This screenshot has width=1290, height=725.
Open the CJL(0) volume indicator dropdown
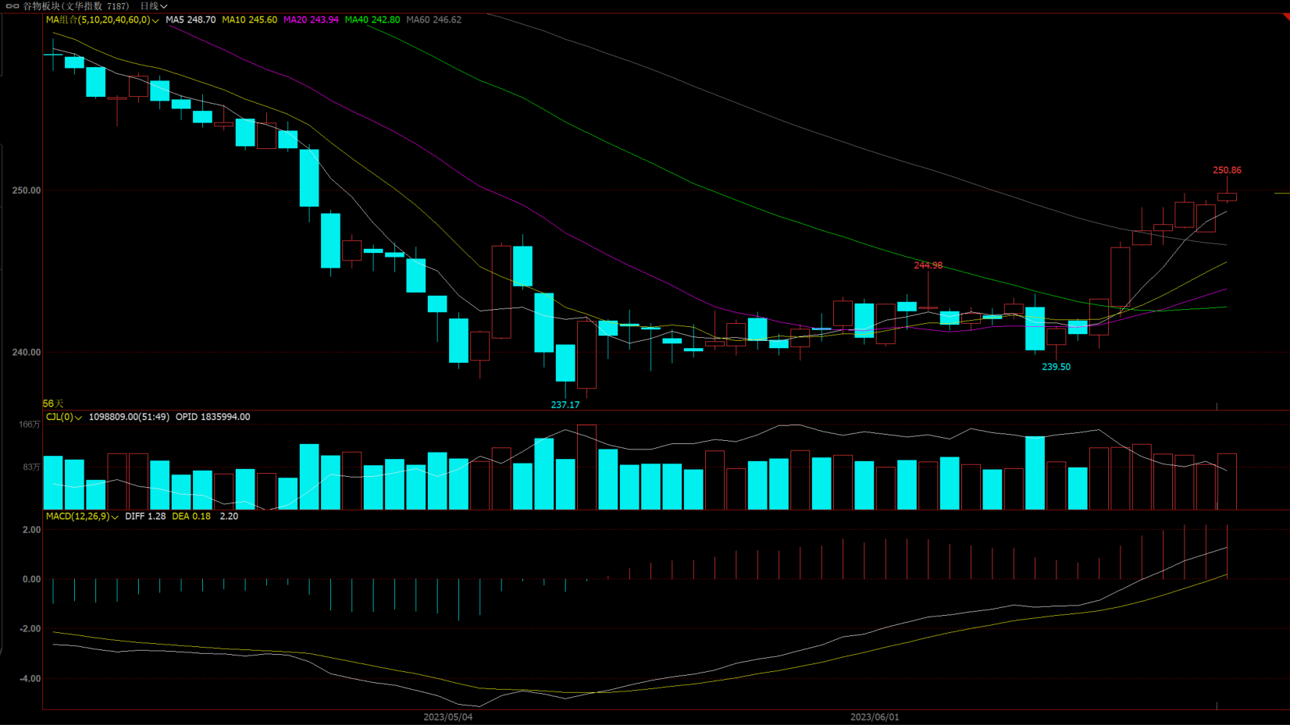(x=64, y=417)
